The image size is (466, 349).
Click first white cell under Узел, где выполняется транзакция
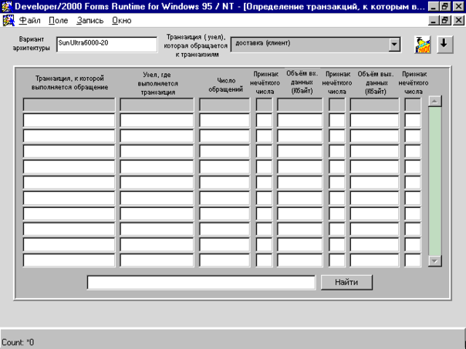coord(157,120)
